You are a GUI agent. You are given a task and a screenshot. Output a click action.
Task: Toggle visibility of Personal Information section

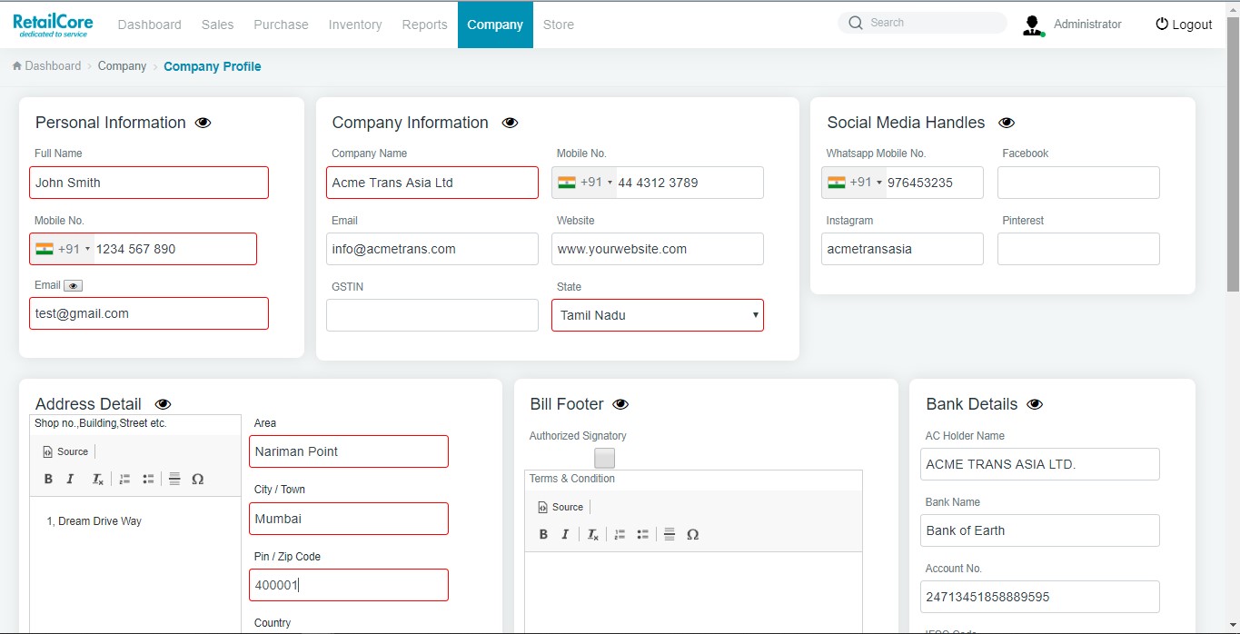(x=203, y=123)
